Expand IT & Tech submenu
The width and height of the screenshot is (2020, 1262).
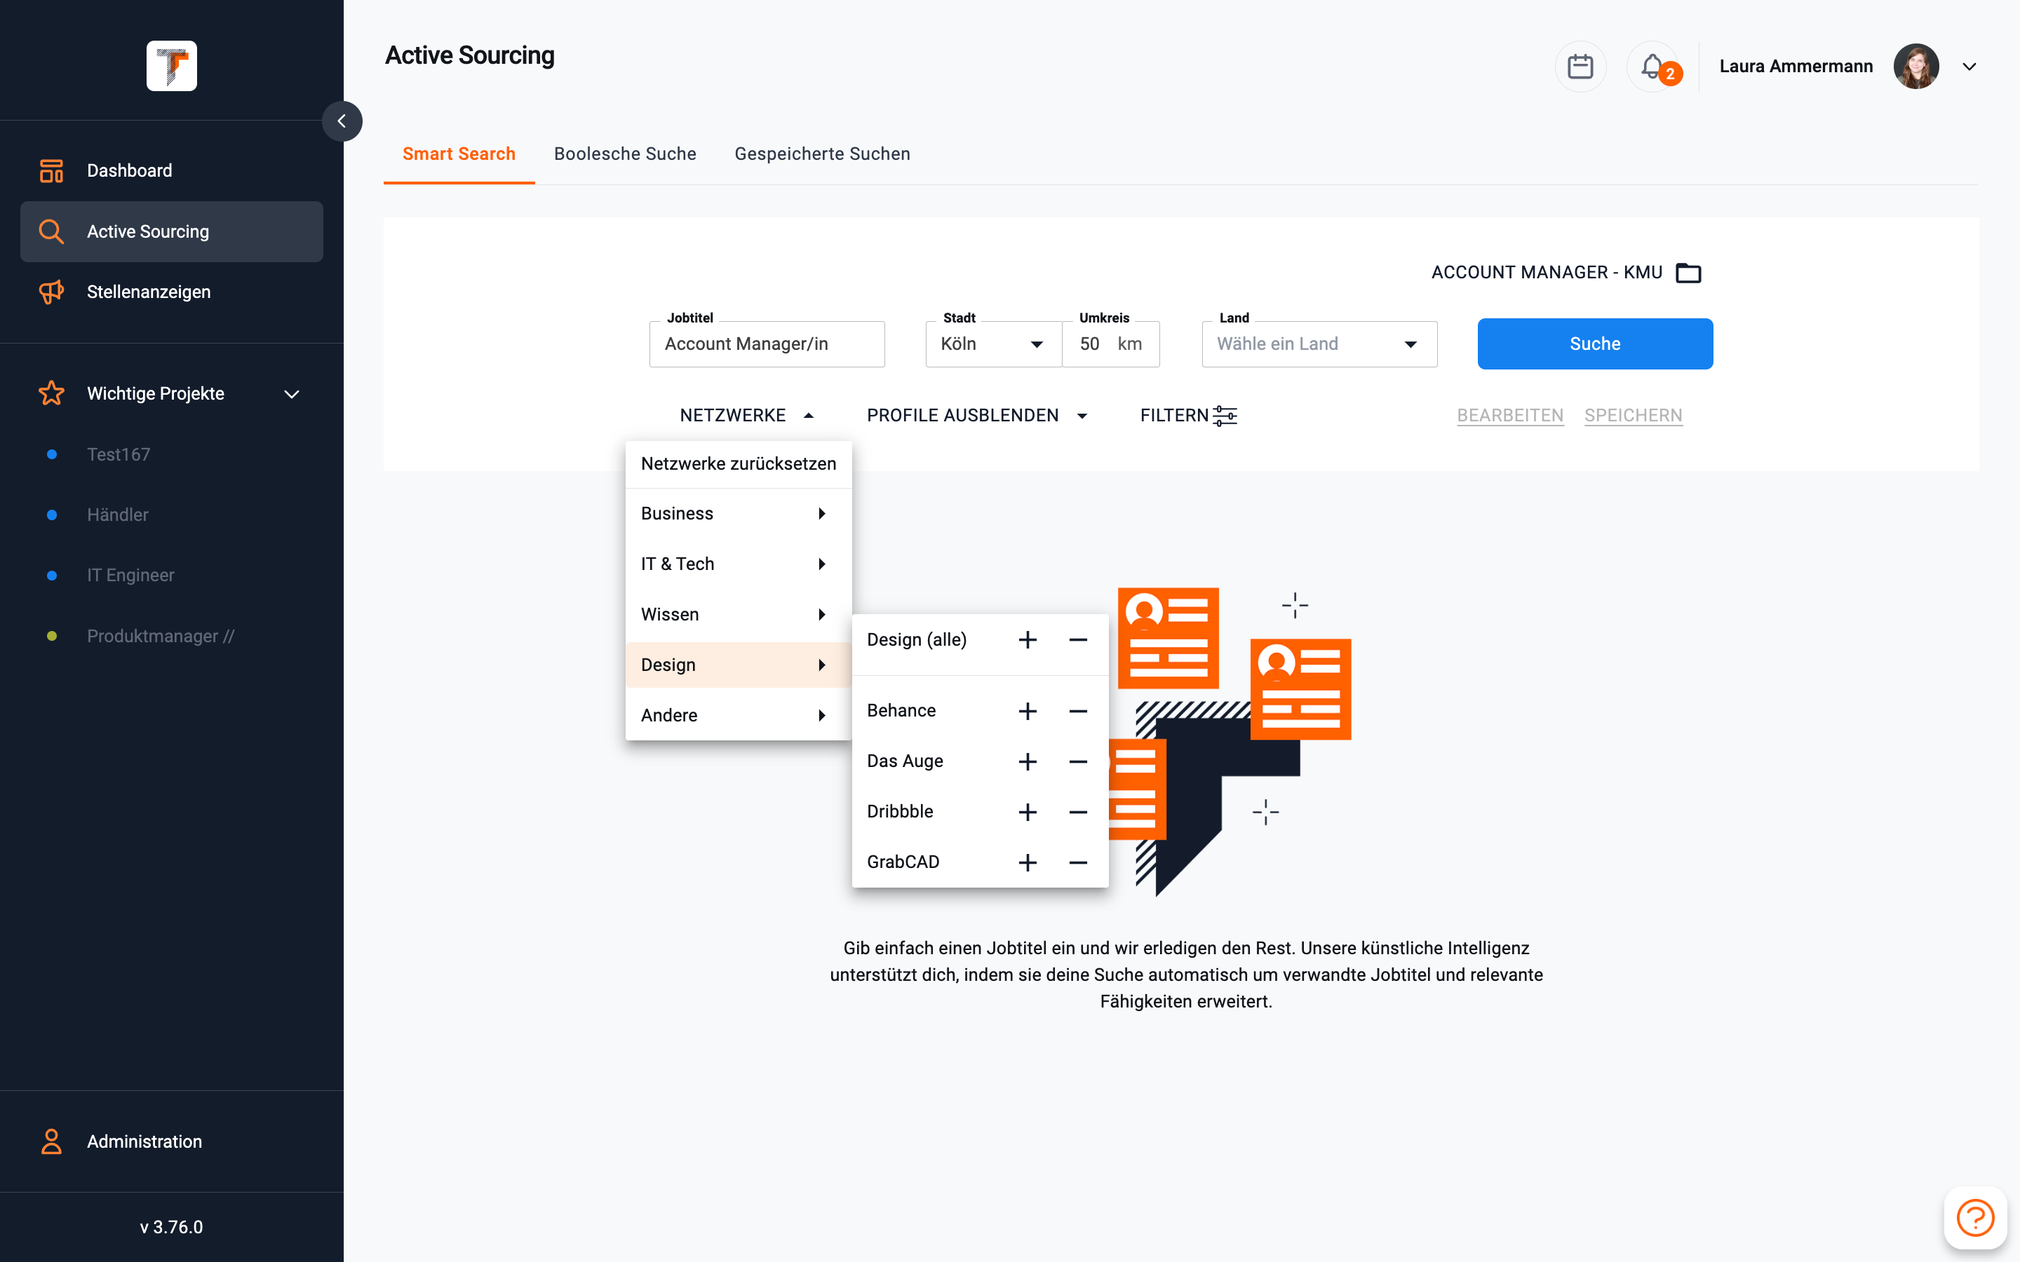pos(738,564)
